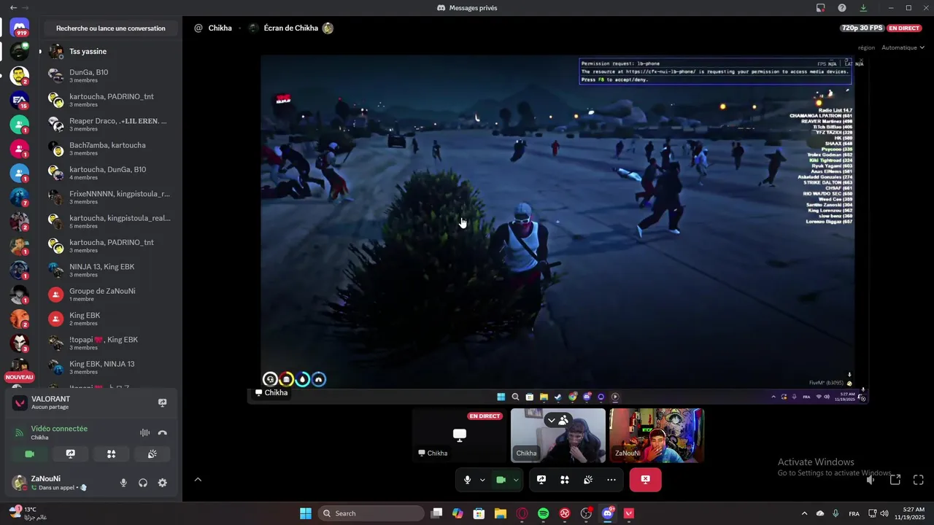Open soundboard from call control bar
Viewport: 934px width, 525px height.
pyautogui.click(x=588, y=480)
